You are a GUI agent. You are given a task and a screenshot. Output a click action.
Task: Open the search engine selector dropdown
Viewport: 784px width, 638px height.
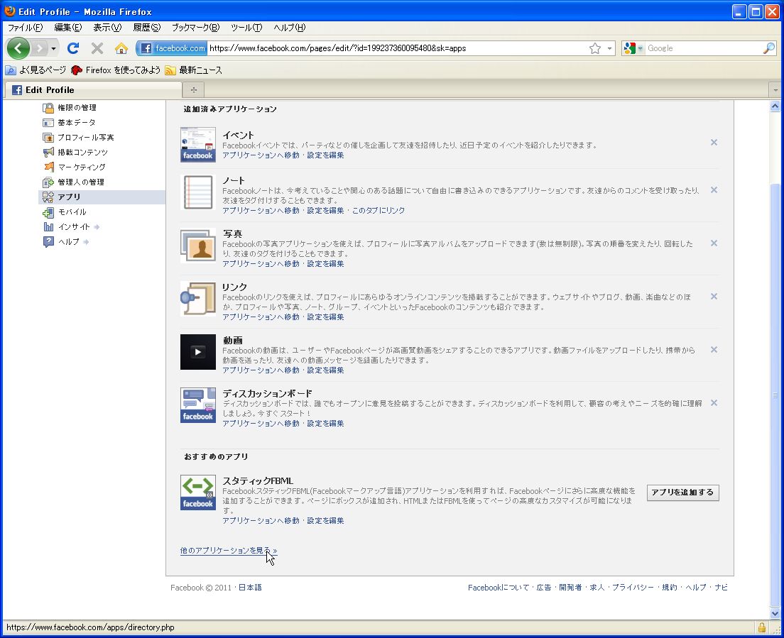click(633, 48)
